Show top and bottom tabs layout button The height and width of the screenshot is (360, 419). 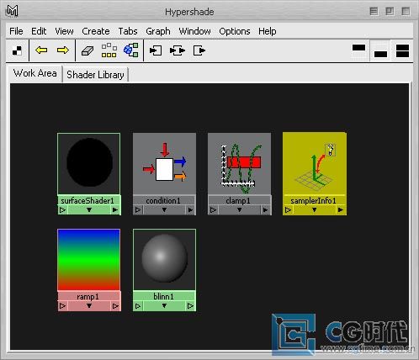point(402,50)
